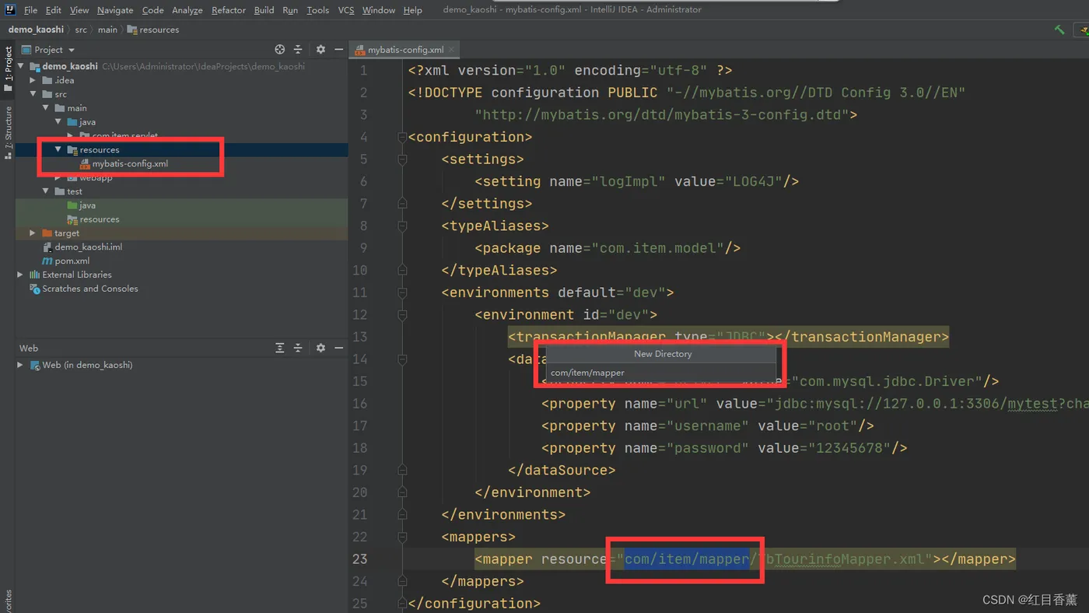Click the locate-in-project target icon
Viewport: 1089px width, 613px height.
click(280, 49)
